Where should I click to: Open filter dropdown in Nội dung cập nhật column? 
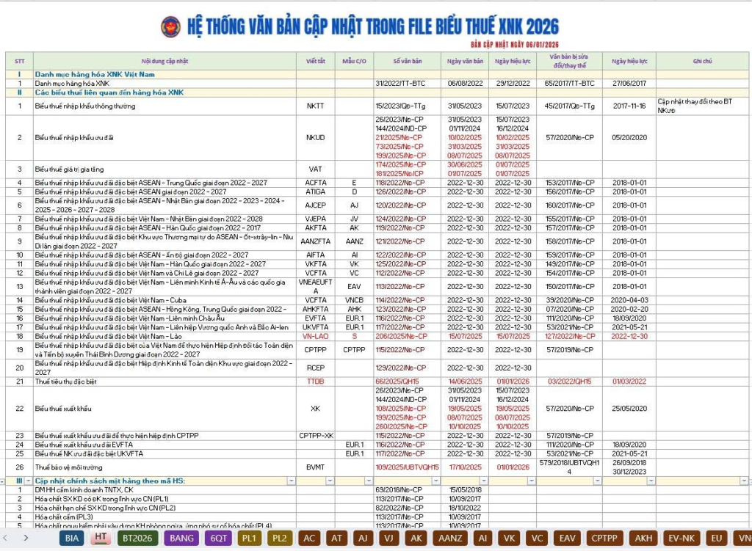(291, 481)
